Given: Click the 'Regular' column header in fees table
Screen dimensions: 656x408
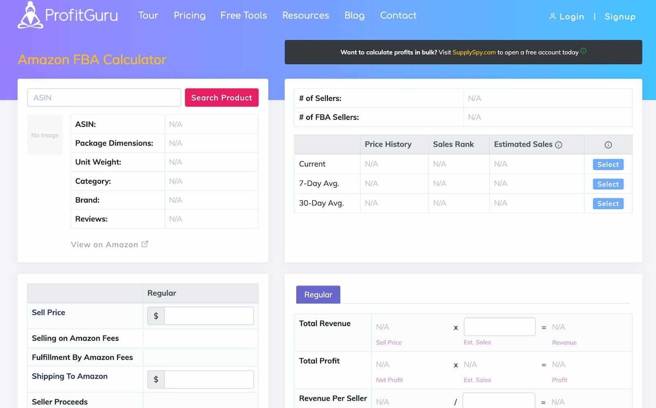Looking at the screenshot, I should [x=162, y=293].
